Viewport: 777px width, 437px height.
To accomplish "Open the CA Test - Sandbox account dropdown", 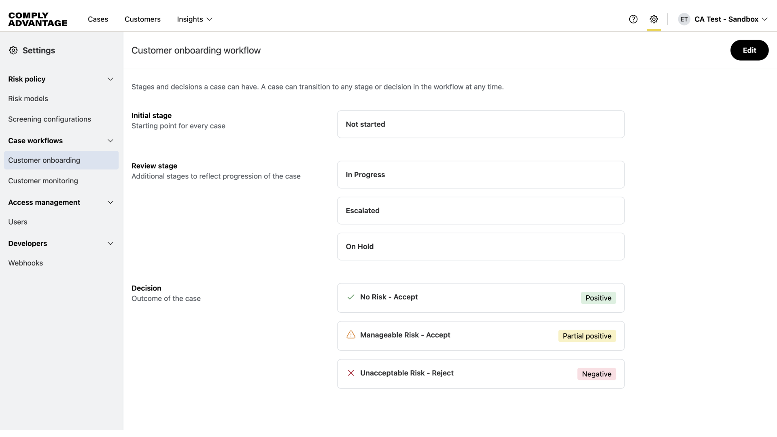I will (731, 19).
